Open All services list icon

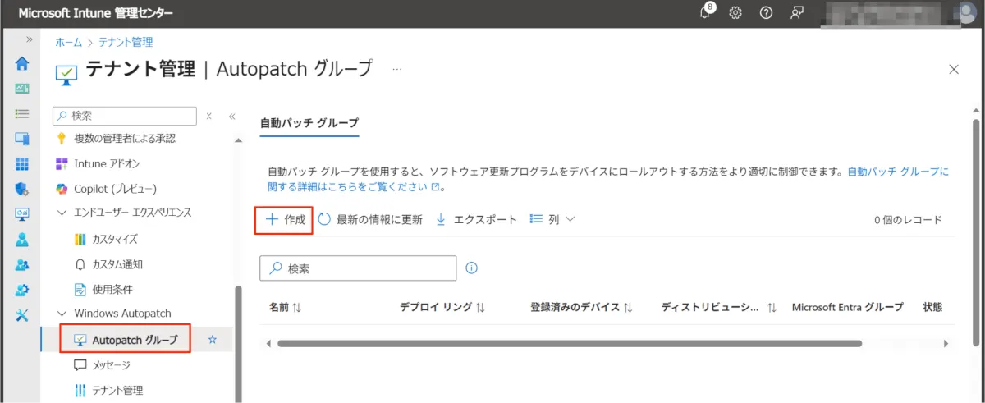coord(22,114)
